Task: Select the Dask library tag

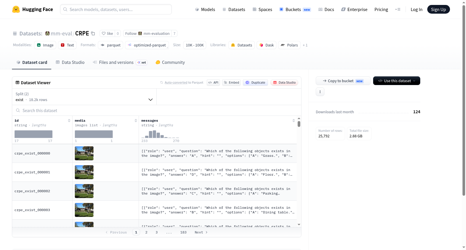Action: click(x=266, y=45)
